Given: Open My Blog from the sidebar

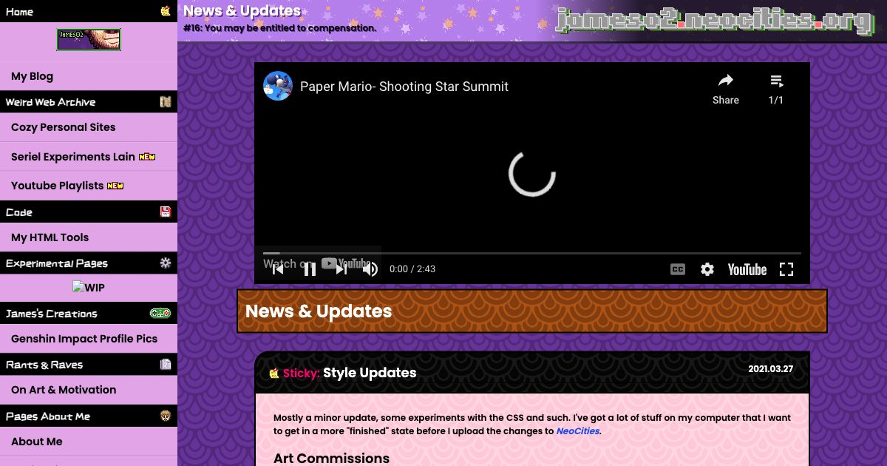Looking at the screenshot, I should [31, 76].
